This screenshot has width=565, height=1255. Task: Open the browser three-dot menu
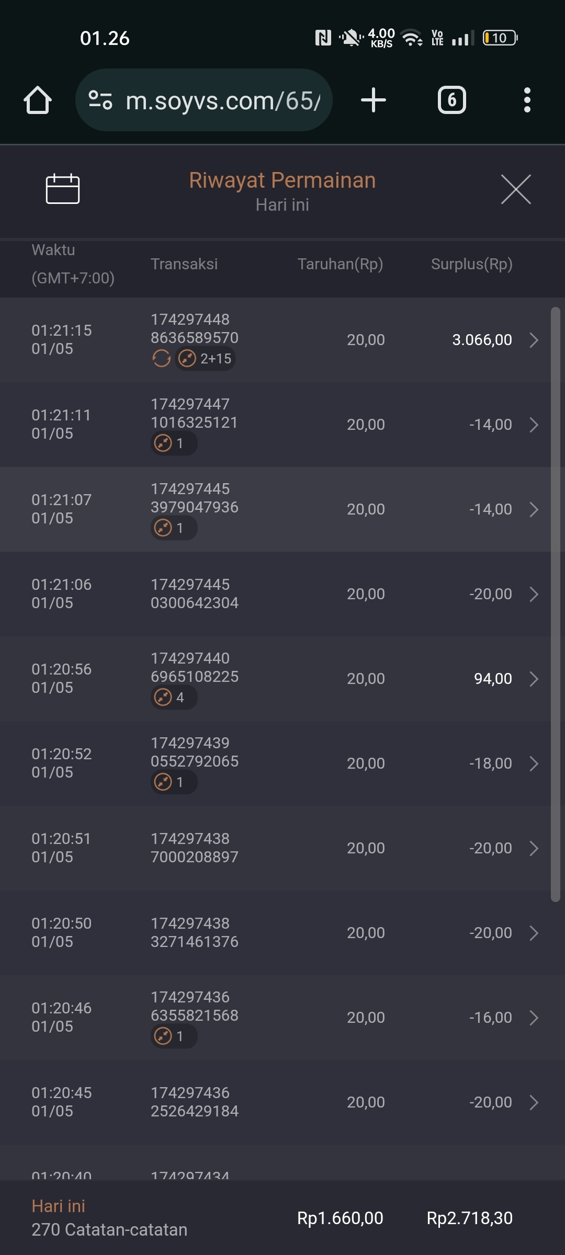(x=527, y=100)
